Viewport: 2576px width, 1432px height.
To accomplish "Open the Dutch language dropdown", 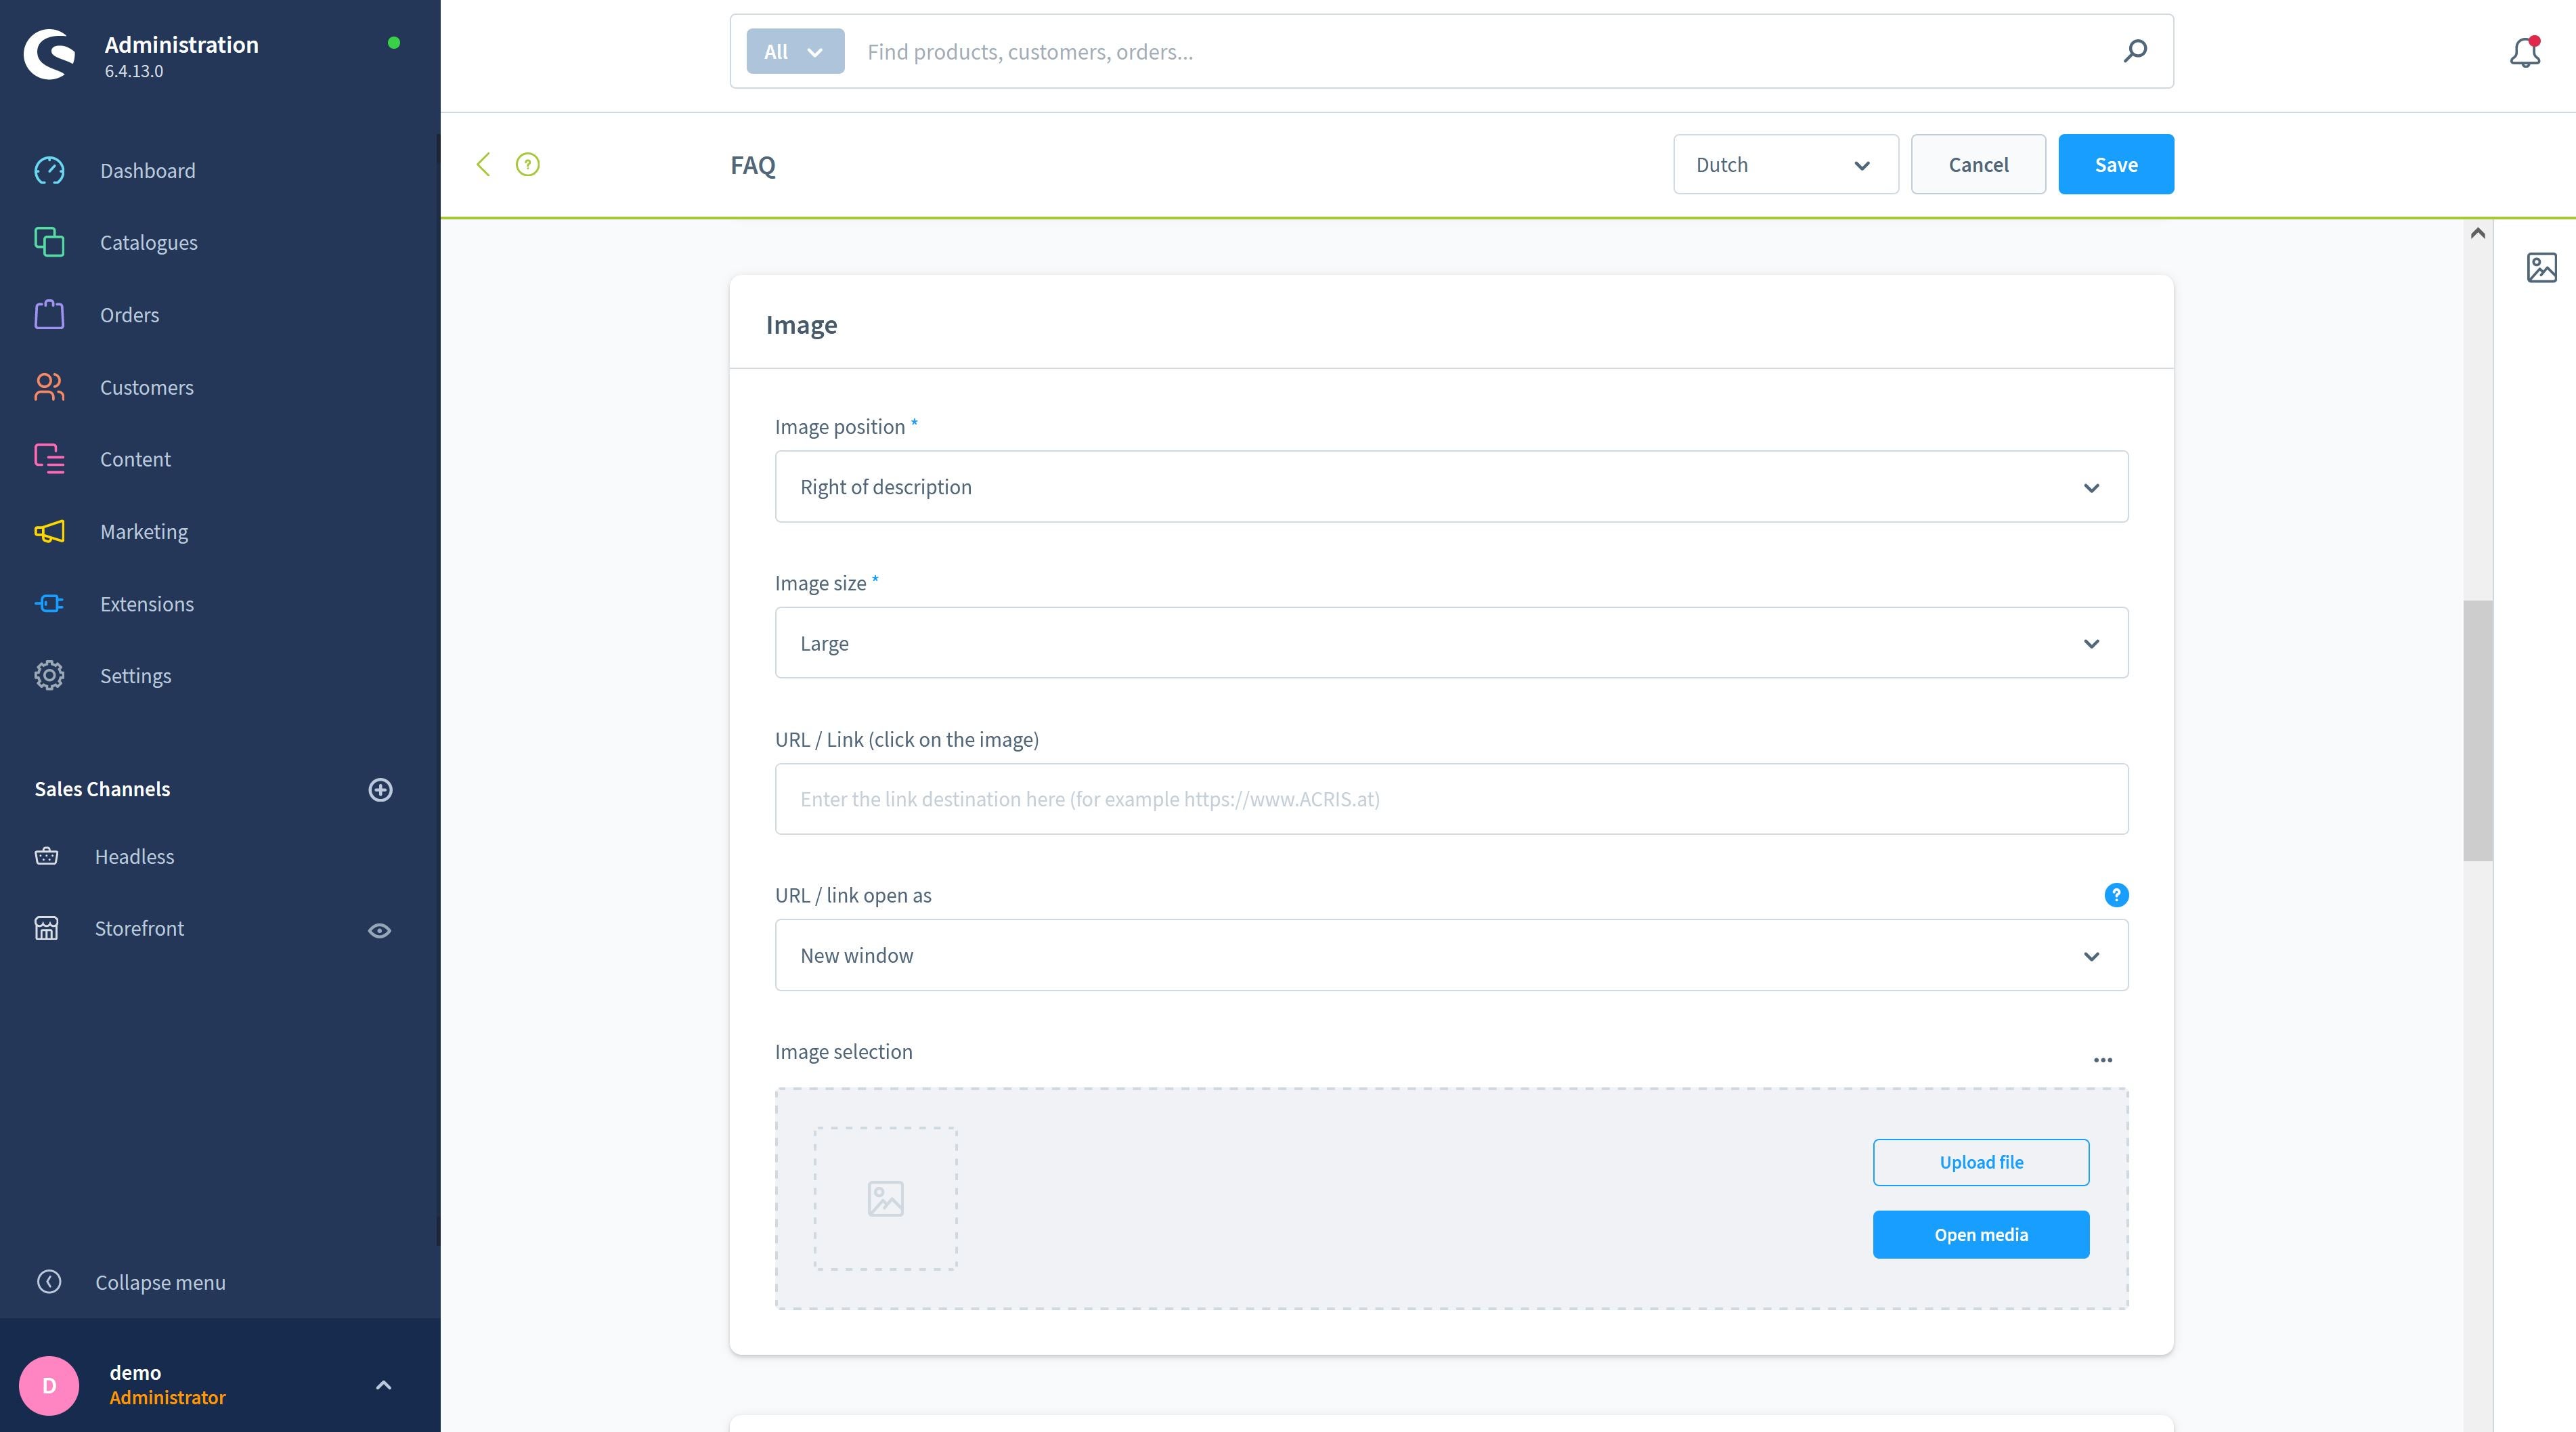I will 1785,165.
